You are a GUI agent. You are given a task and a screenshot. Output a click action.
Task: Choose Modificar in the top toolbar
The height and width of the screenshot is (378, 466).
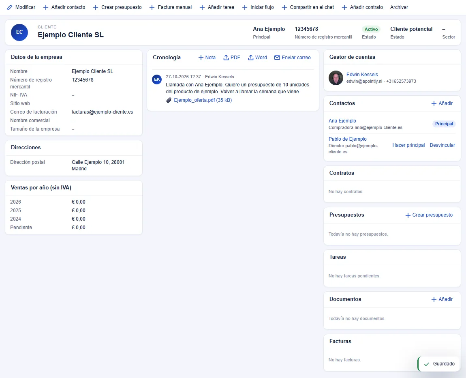tap(21, 7)
